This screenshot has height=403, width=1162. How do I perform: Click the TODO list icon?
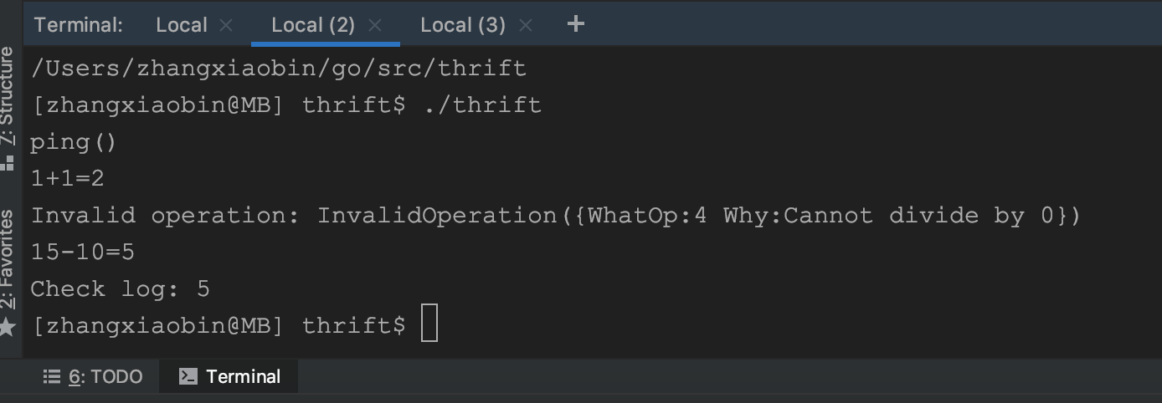[x=52, y=377]
